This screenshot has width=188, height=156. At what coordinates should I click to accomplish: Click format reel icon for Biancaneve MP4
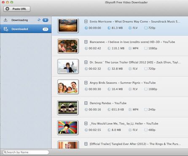130,48
